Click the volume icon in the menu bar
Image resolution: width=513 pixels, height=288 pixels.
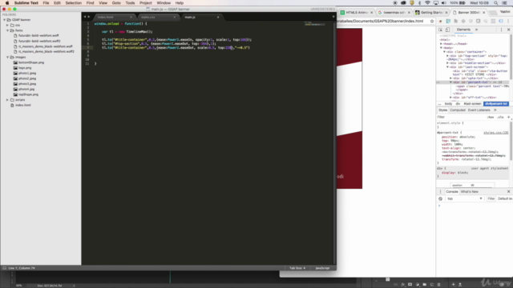[444, 3]
